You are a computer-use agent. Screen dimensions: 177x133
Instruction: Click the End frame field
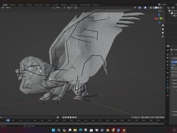(x=160, y=117)
